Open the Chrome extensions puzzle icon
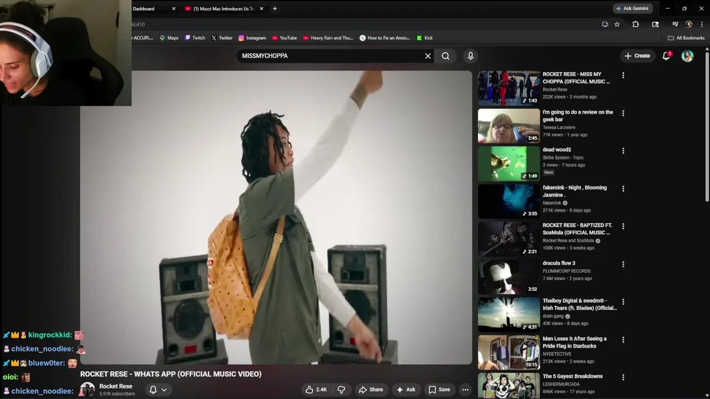 click(x=636, y=24)
